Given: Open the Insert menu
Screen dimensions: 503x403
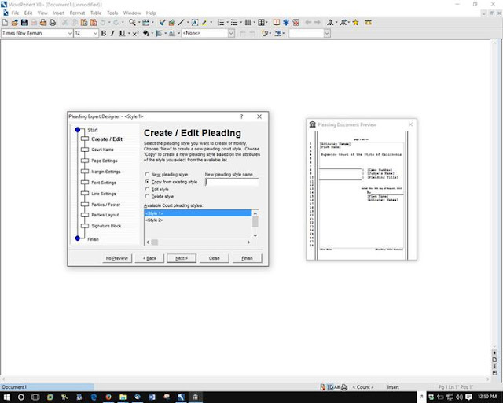Looking at the screenshot, I should click(x=58, y=13).
